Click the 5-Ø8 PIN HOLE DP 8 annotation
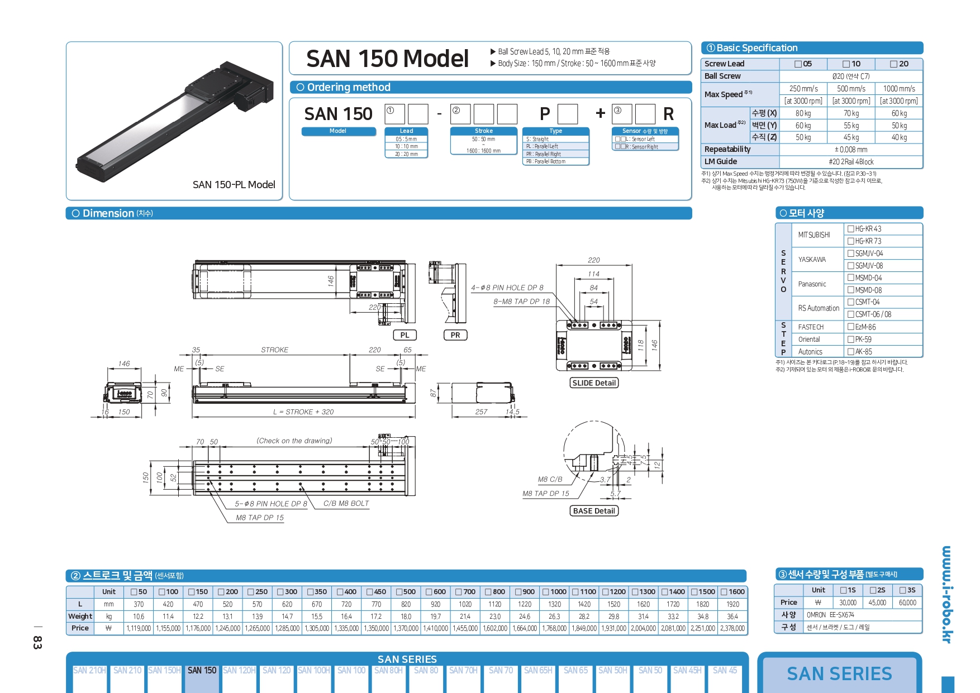Image resolution: width=980 pixels, height=693 pixels. click(271, 504)
